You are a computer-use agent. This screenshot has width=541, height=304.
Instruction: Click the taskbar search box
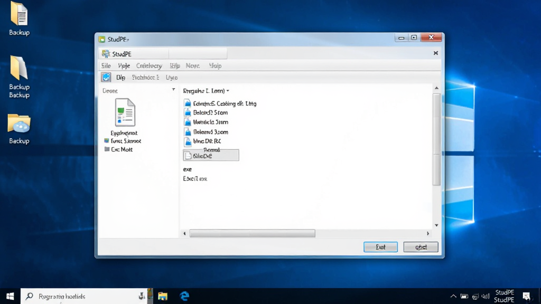[x=84, y=296]
